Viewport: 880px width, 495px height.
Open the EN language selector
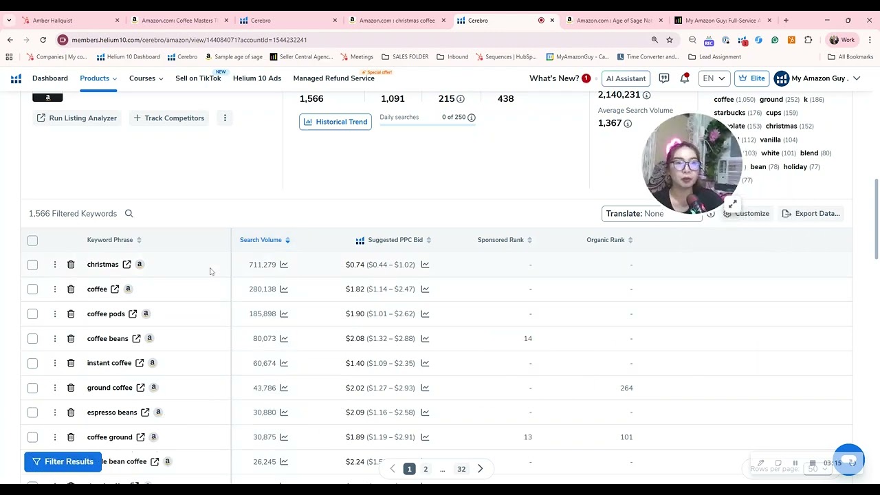713,78
